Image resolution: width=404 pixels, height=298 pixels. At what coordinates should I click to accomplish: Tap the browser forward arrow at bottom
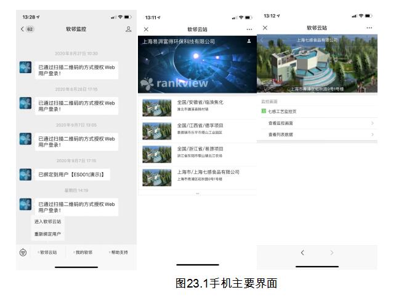coord(332,253)
